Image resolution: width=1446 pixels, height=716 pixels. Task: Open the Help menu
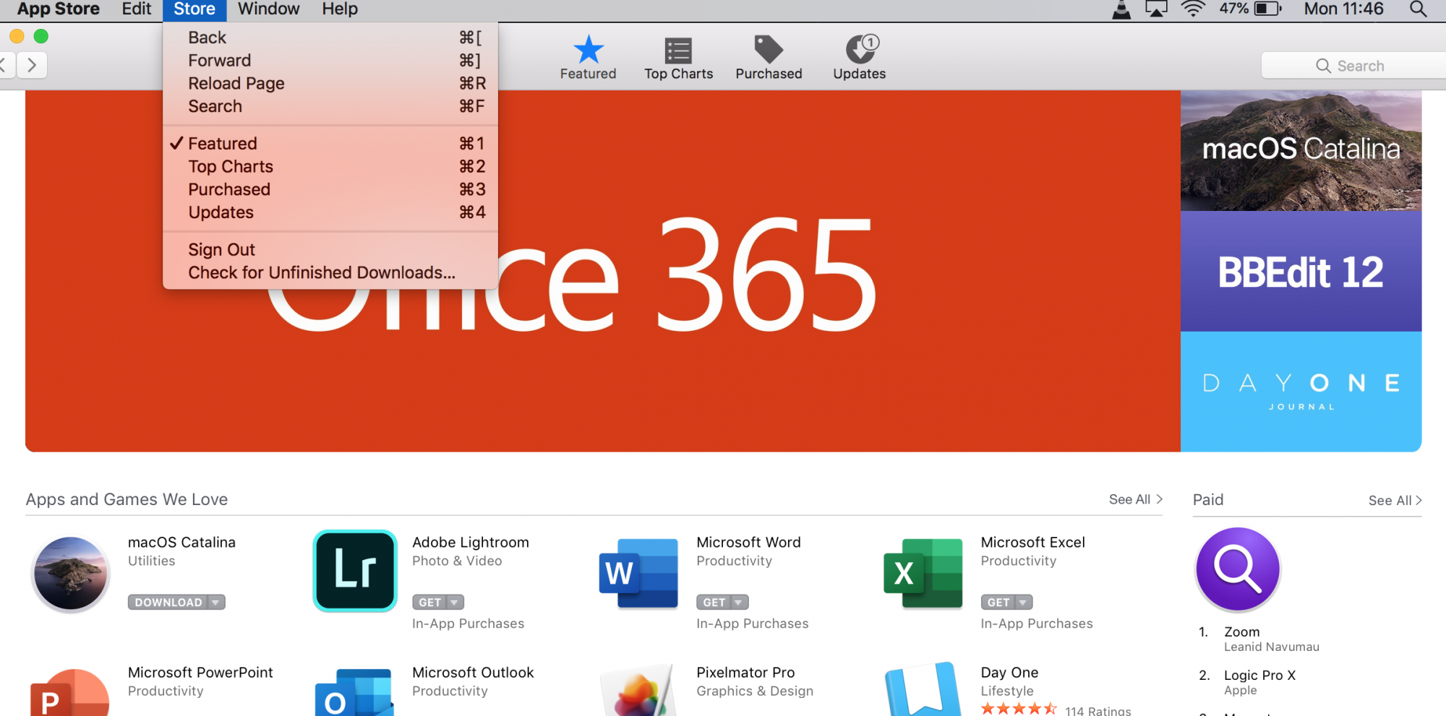coord(340,9)
